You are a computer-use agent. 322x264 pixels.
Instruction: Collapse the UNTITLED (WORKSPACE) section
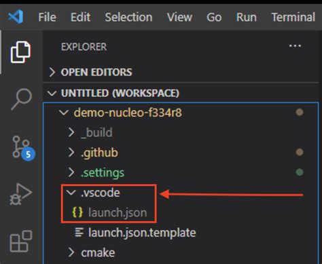coord(52,93)
